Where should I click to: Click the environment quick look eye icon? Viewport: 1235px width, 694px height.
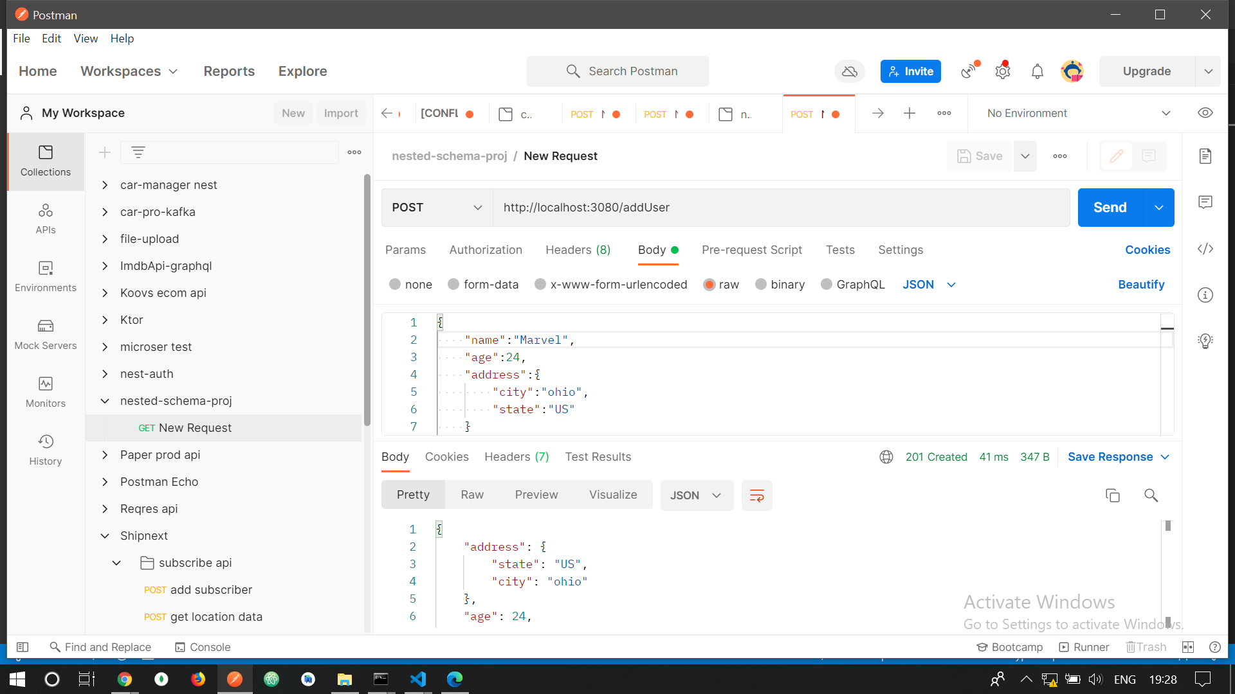(1205, 113)
